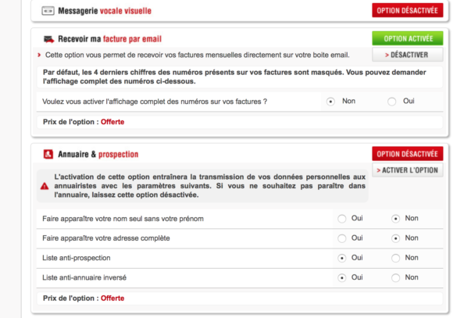Click the 'Liste anti-prospection' row label
This screenshot has width=457, height=318.
[77, 258]
